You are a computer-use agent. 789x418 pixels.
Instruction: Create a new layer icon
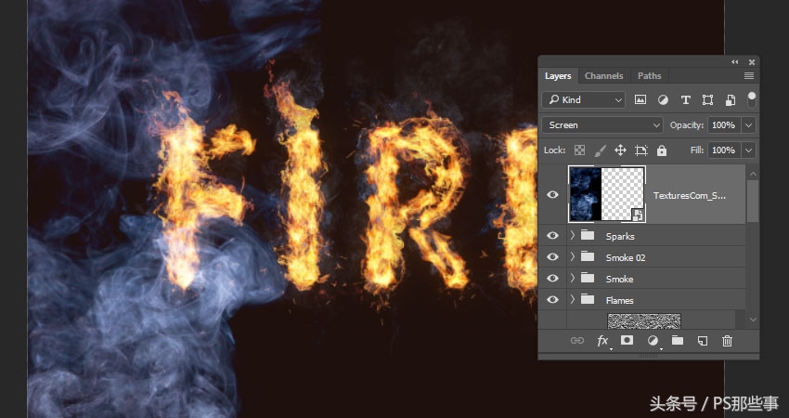(x=703, y=341)
